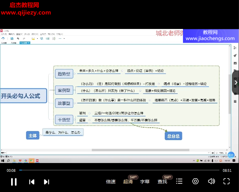Select the 是什么、为什么、怎么办 subtopic
This screenshot has width=239, height=192.
(x=63, y=132)
